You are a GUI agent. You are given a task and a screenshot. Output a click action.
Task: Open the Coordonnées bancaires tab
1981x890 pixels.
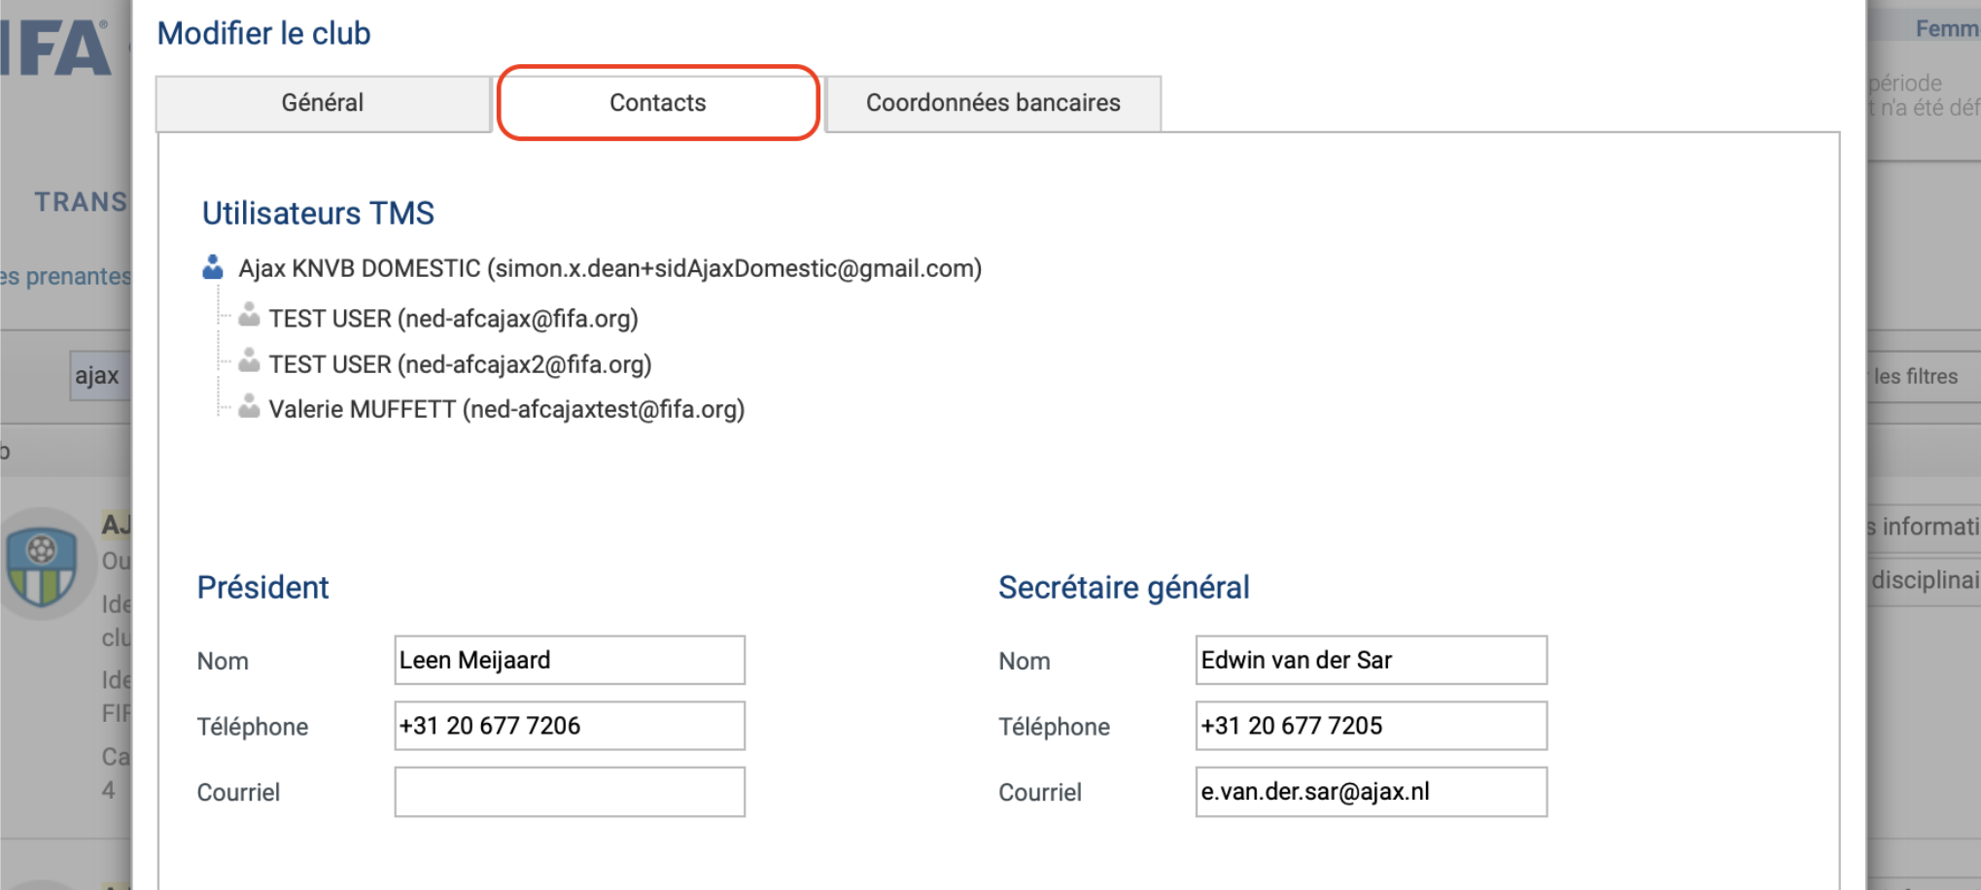(992, 103)
